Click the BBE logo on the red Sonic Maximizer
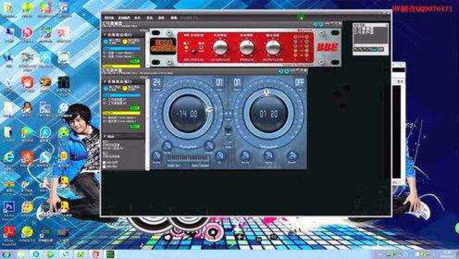The height and width of the screenshot is (259, 459). pyautogui.click(x=327, y=46)
